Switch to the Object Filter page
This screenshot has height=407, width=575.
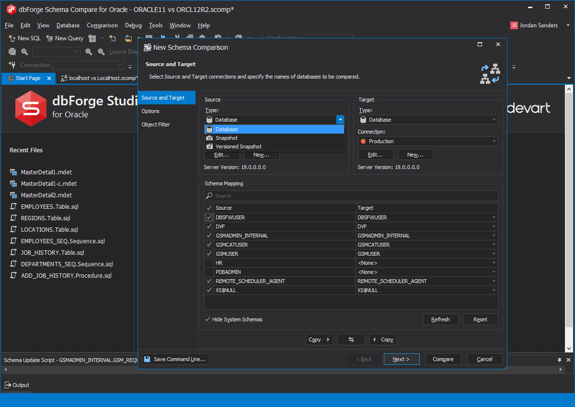coord(156,124)
